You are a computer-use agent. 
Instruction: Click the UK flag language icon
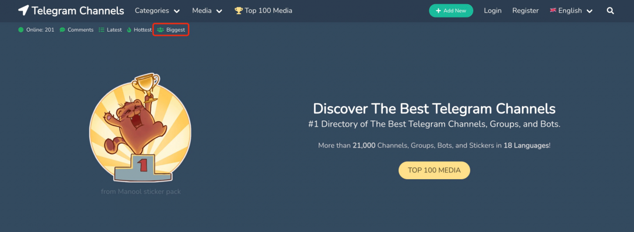(553, 11)
